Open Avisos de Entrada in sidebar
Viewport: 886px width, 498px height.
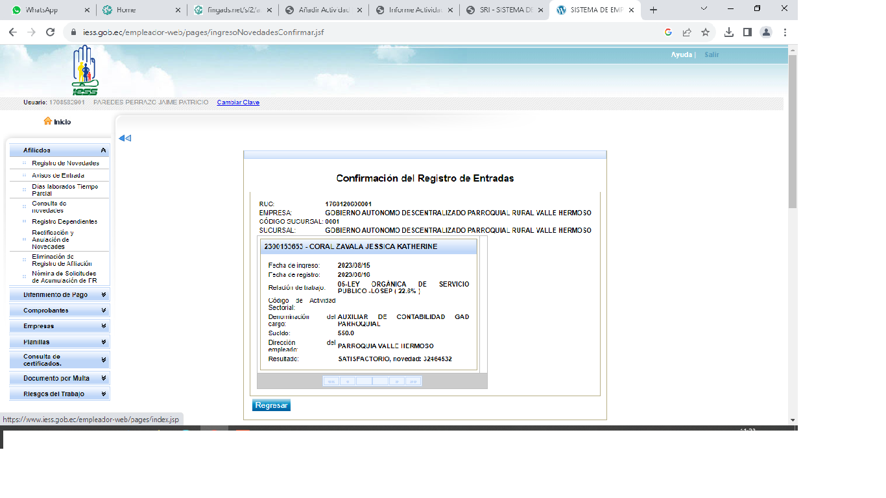point(58,176)
